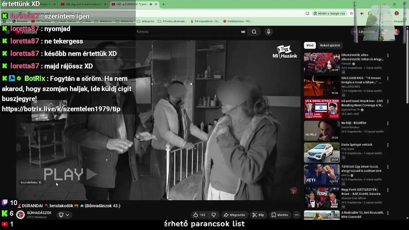Screen dimensions: 409x230
Task: Open the Dacia Springet vettünk video title
Action: [x=357, y=145]
